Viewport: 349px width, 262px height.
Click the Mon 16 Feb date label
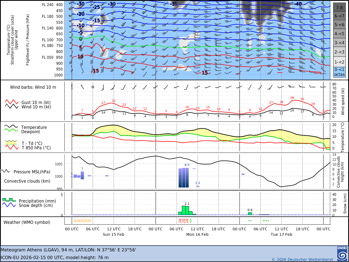[x=197, y=234]
